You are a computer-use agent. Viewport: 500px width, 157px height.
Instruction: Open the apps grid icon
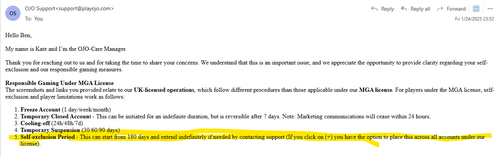point(476,9)
